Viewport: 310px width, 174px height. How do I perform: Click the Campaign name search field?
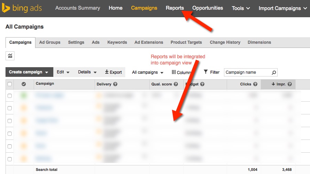[247, 72]
